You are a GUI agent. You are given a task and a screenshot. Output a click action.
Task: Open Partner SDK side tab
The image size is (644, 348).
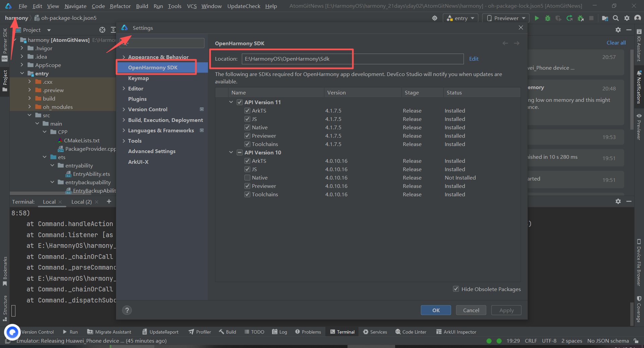pyautogui.click(x=5, y=45)
